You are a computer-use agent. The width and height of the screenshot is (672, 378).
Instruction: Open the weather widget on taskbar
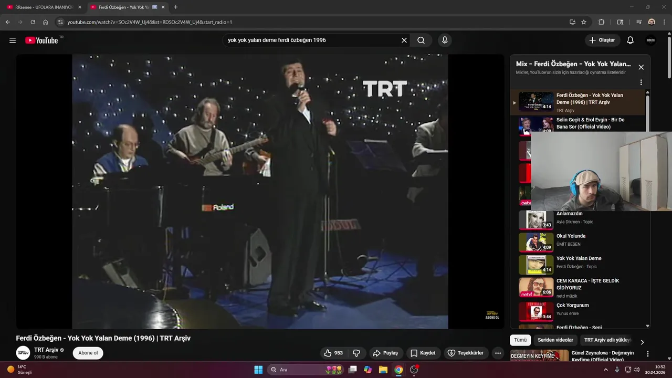pyautogui.click(x=20, y=370)
